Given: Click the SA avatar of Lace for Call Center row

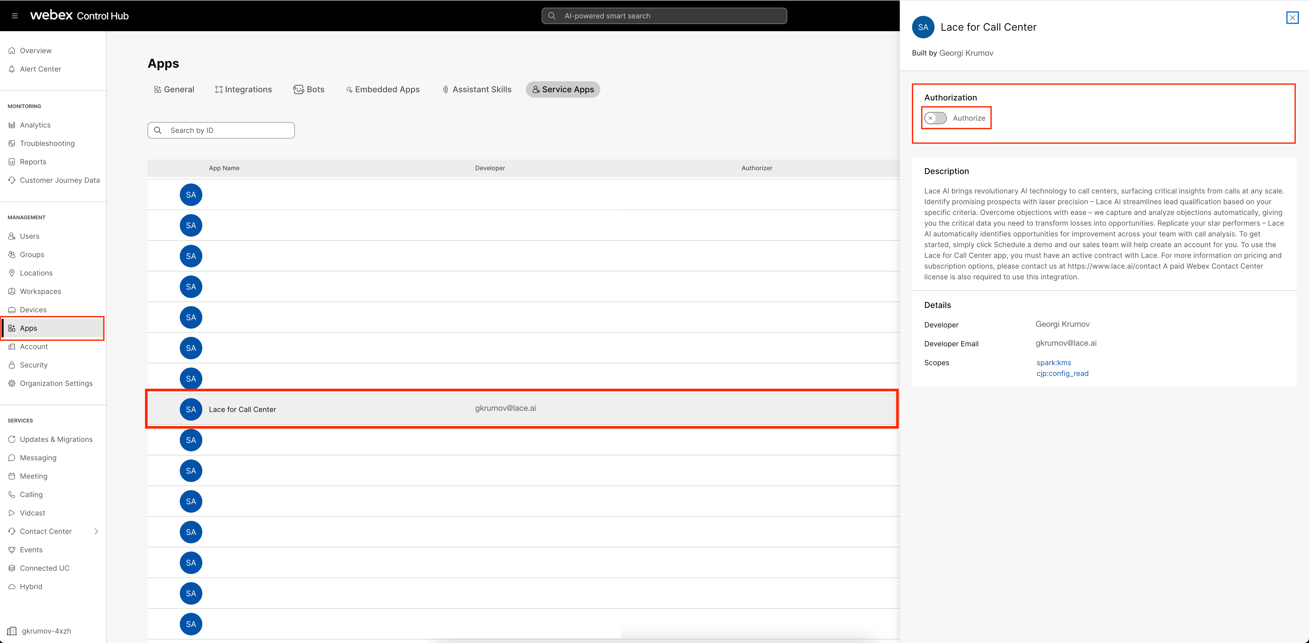Looking at the screenshot, I should (x=191, y=409).
